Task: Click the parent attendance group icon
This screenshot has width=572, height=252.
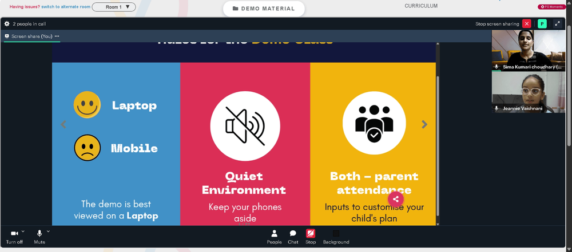Action: coord(374,123)
